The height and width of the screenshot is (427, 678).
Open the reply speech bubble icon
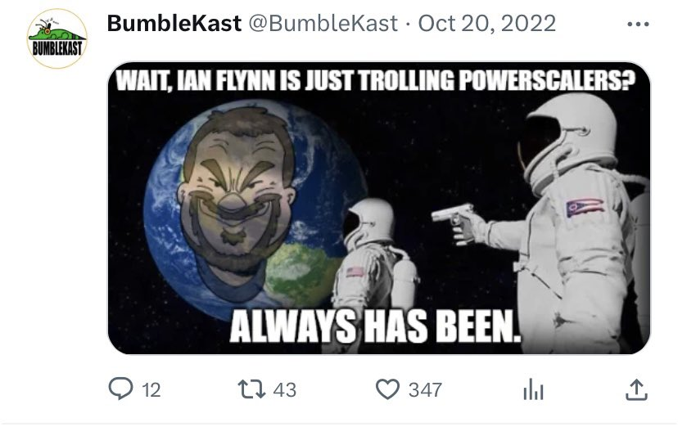click(122, 389)
